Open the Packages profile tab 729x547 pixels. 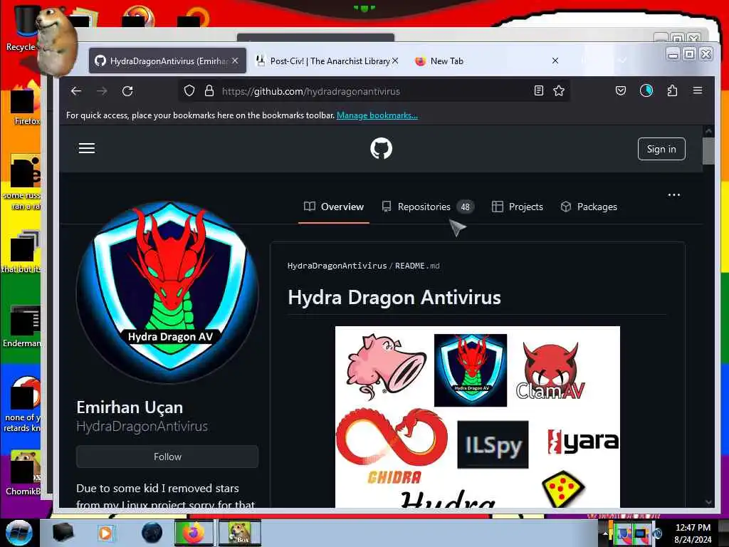[x=589, y=207]
